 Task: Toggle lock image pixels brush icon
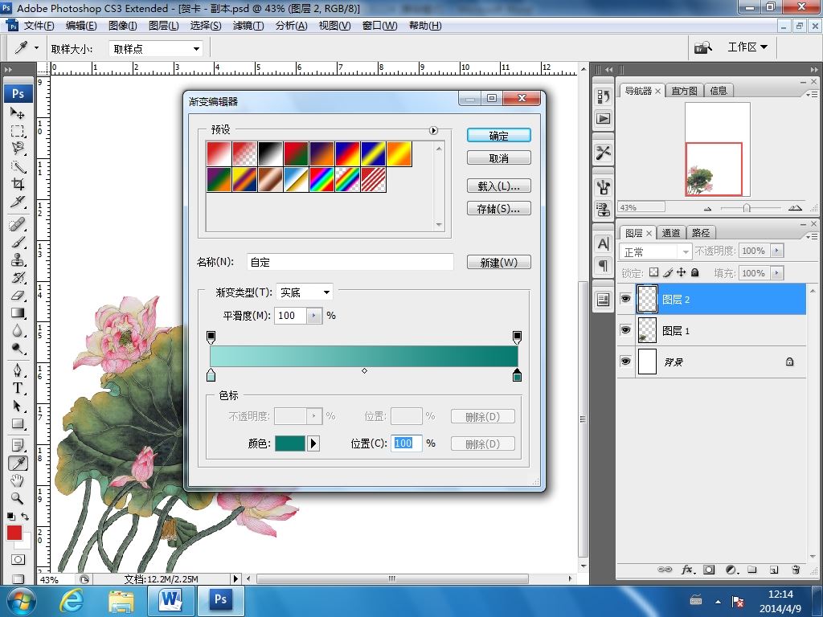tap(668, 272)
